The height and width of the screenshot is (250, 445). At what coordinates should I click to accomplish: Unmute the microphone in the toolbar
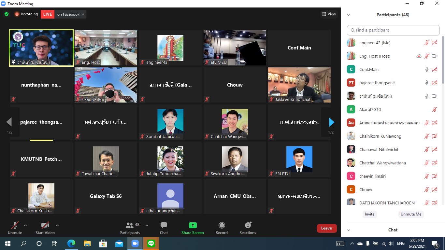15,228
